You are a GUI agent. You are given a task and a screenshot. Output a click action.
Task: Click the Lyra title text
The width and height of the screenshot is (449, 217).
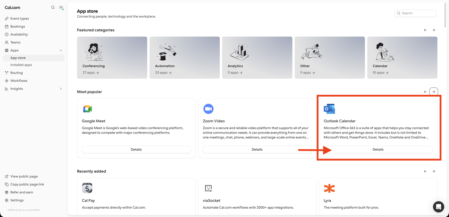click(327, 201)
